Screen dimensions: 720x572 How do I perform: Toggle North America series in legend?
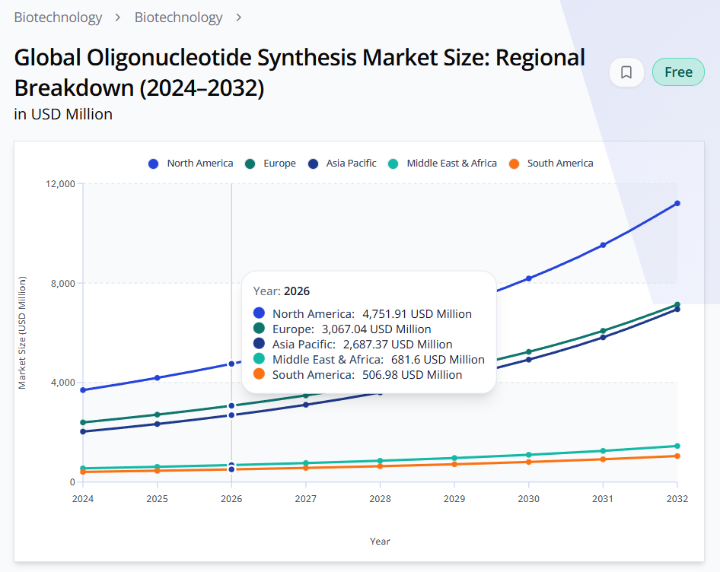point(199,164)
